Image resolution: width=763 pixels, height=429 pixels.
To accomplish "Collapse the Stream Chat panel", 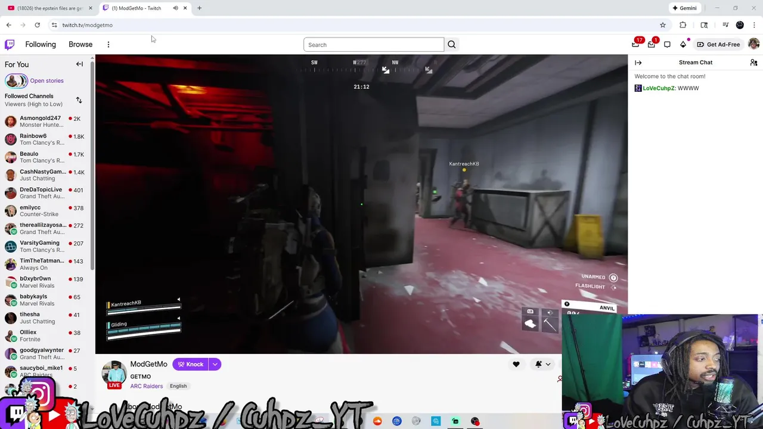I will (x=638, y=63).
